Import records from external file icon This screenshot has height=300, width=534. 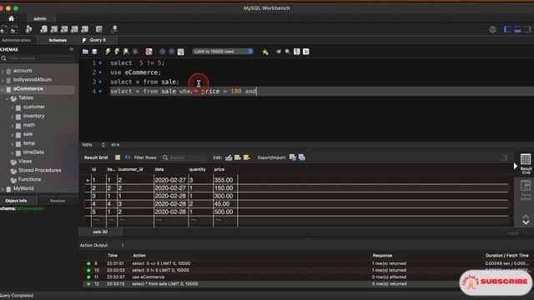coord(302,157)
